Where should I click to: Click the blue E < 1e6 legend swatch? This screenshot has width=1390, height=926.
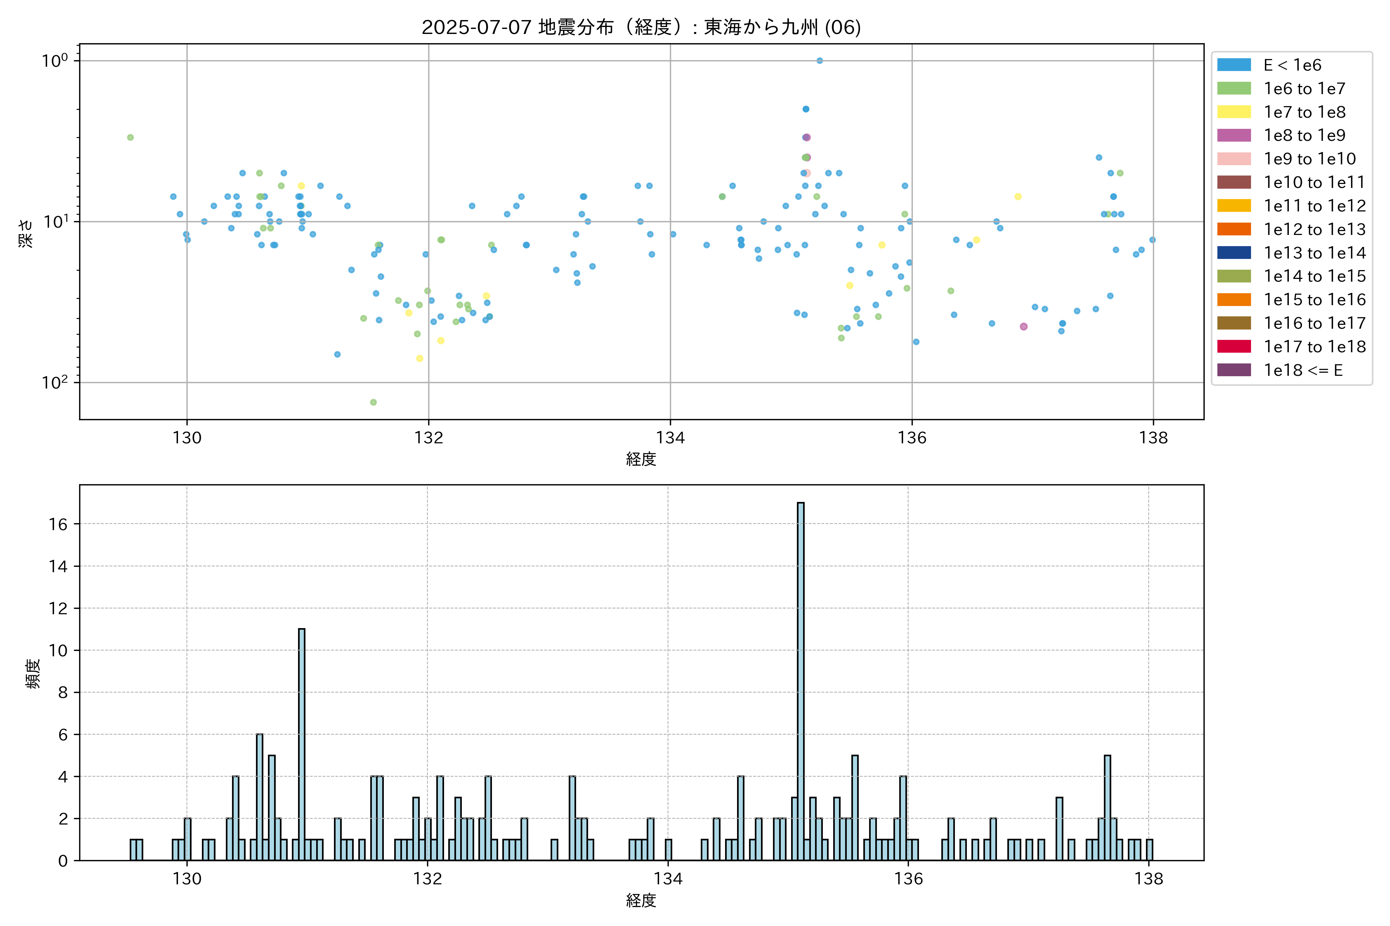(x=1233, y=65)
